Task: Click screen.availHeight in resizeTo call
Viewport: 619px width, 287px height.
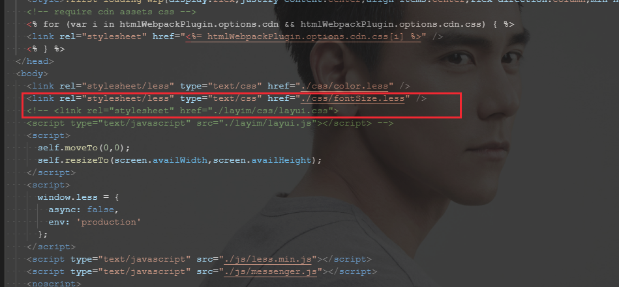Action: pos(282,160)
